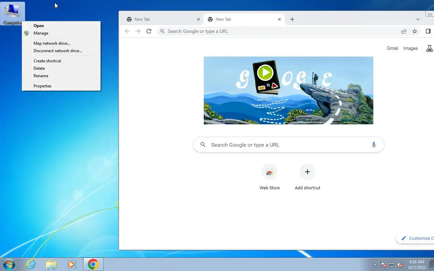Open the Search Labs flask icon
The height and width of the screenshot is (271, 434).
[429, 48]
